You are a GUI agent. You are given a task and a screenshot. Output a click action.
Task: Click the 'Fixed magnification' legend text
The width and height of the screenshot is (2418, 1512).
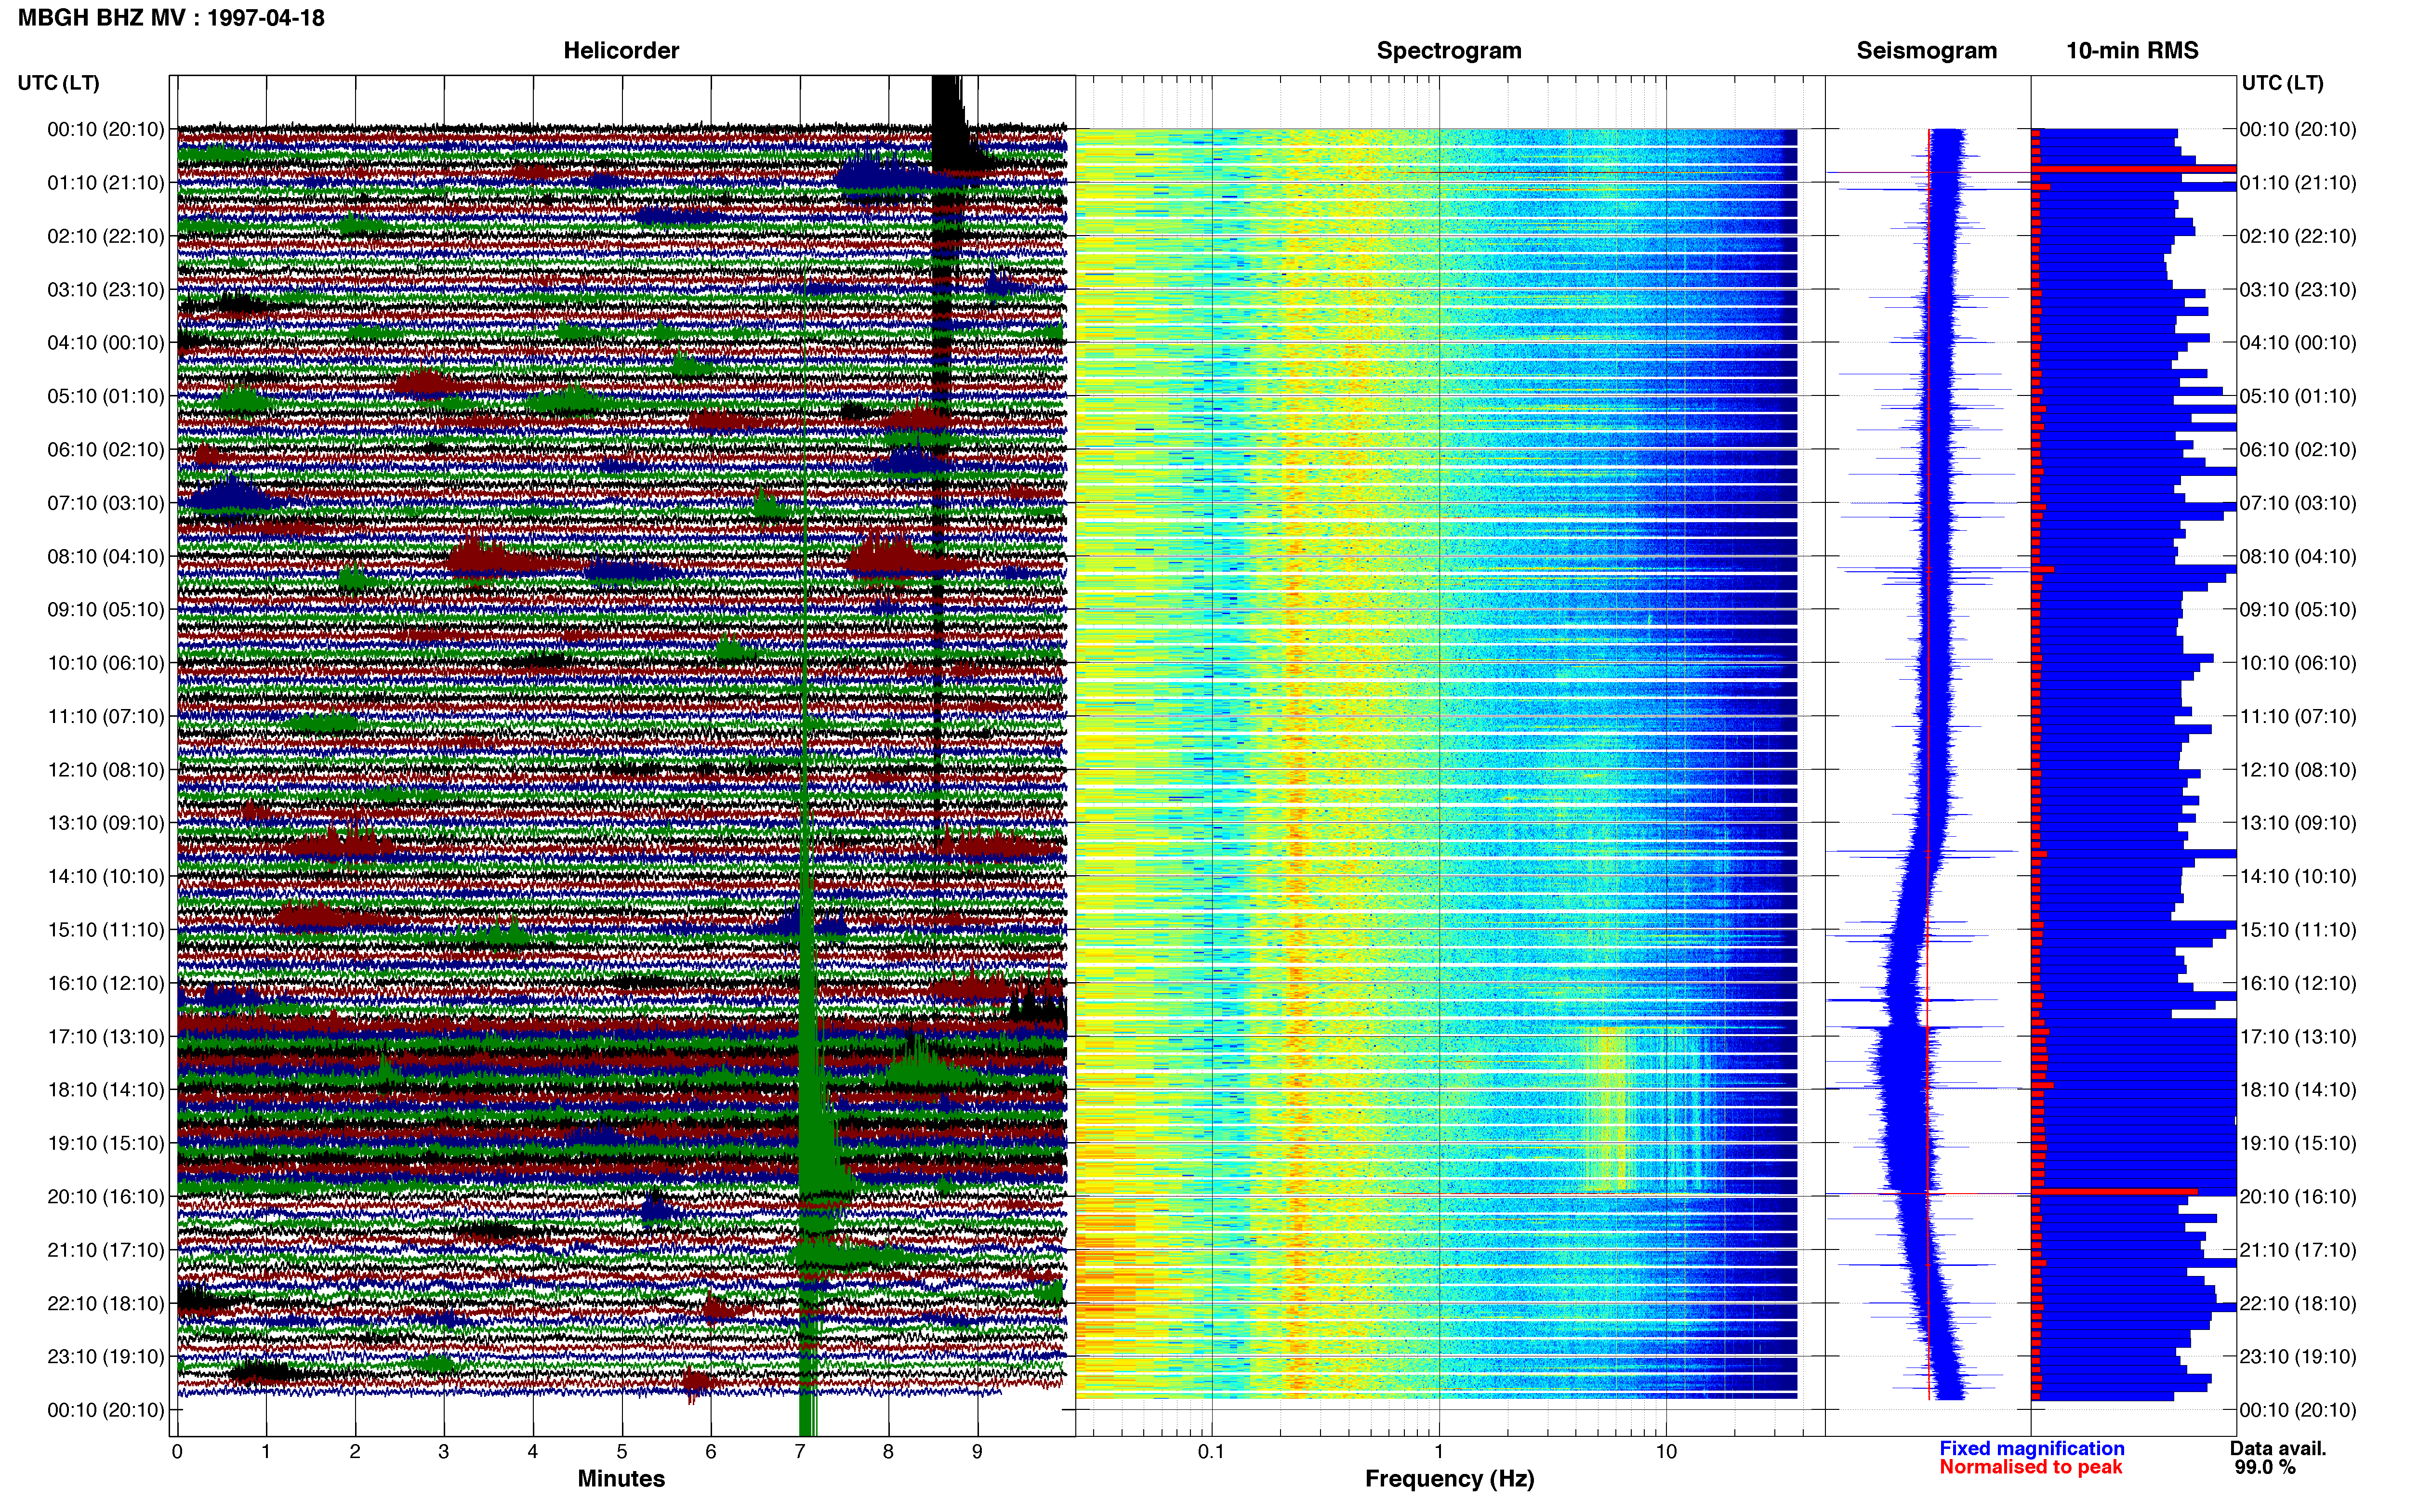coord(2031,1448)
